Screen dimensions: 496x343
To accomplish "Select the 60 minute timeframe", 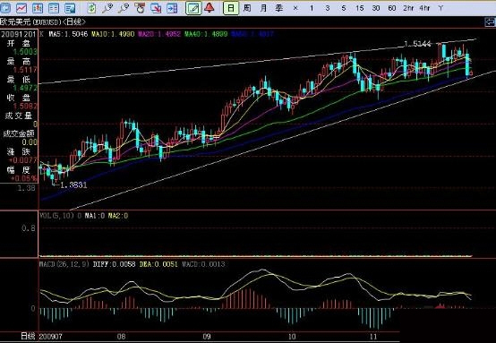I will [x=392, y=8].
